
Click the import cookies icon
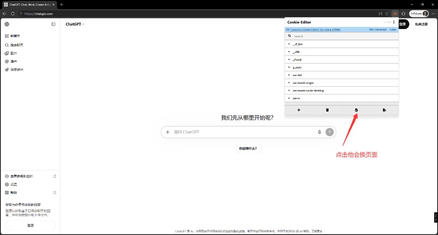(356, 110)
